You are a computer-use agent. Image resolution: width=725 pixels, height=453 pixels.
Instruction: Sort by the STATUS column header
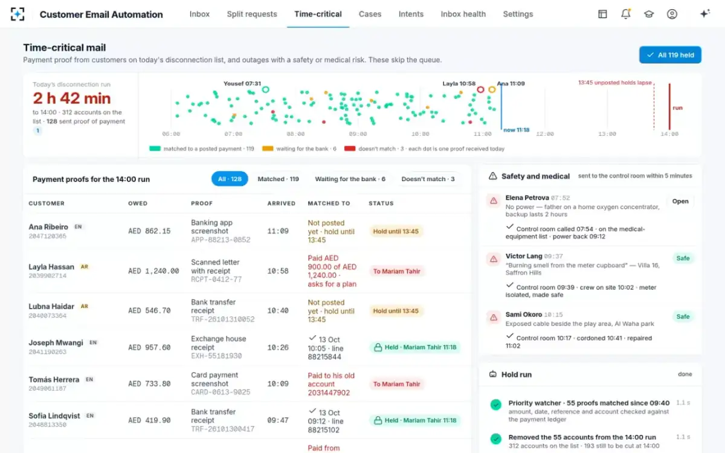381,204
